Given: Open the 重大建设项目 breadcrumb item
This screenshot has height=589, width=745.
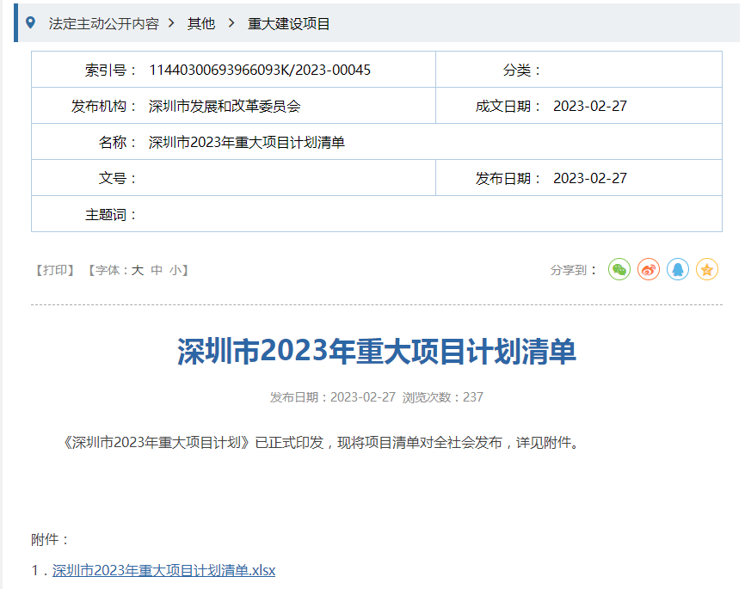Looking at the screenshot, I should click(289, 24).
